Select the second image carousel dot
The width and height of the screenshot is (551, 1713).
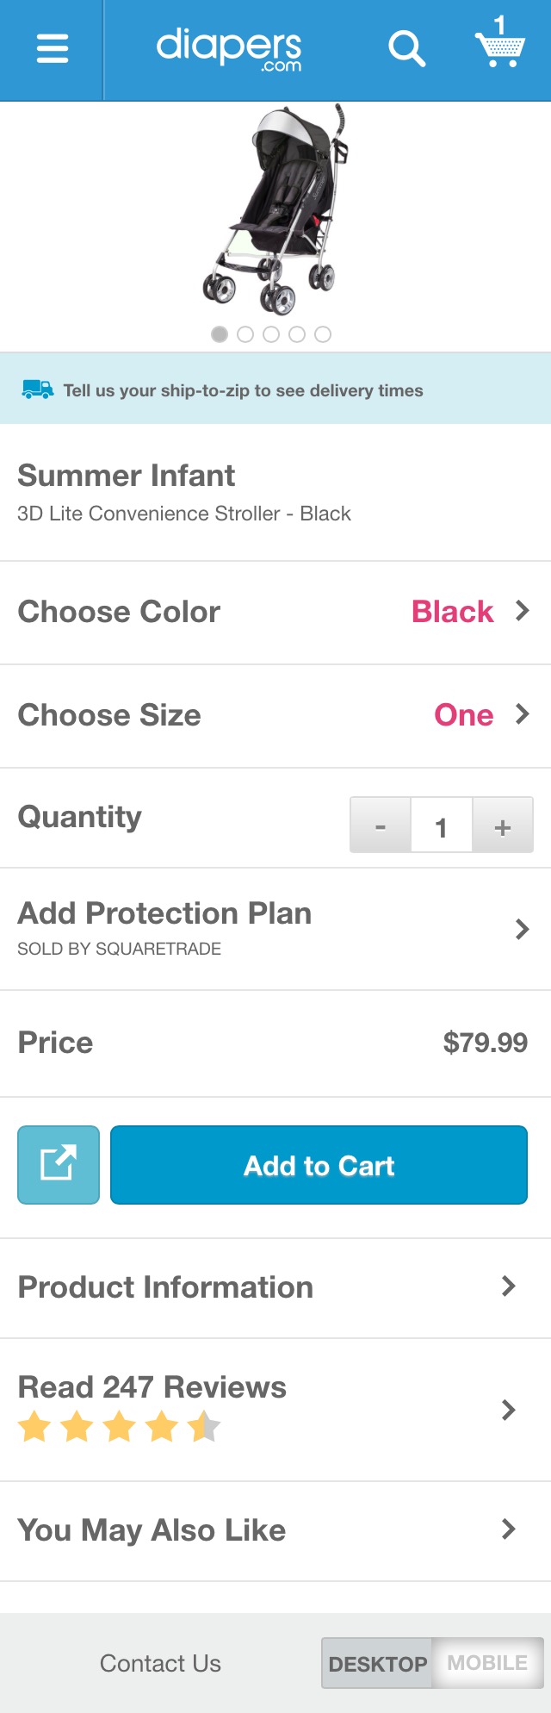pos(245,334)
